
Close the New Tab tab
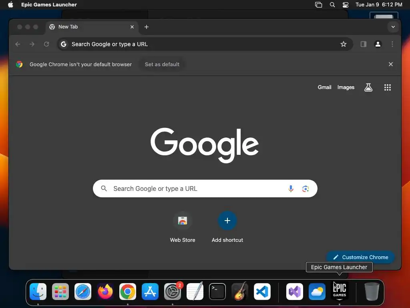pyautogui.click(x=132, y=27)
